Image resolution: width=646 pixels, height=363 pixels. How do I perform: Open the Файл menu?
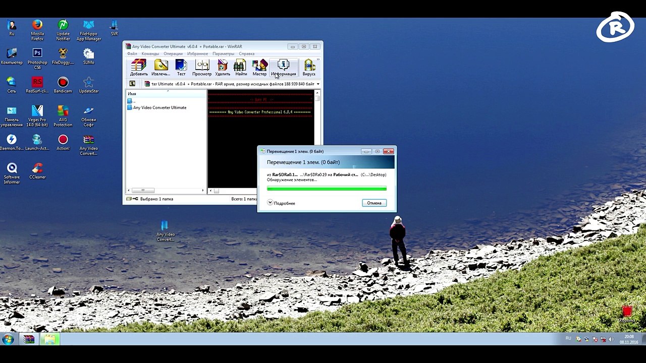tap(132, 53)
